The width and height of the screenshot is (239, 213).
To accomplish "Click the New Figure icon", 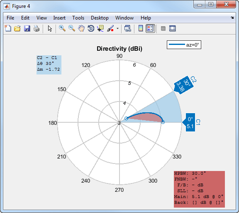I will 8,28.
